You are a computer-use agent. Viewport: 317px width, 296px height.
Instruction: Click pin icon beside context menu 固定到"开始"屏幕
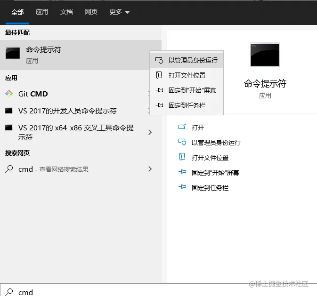point(159,90)
